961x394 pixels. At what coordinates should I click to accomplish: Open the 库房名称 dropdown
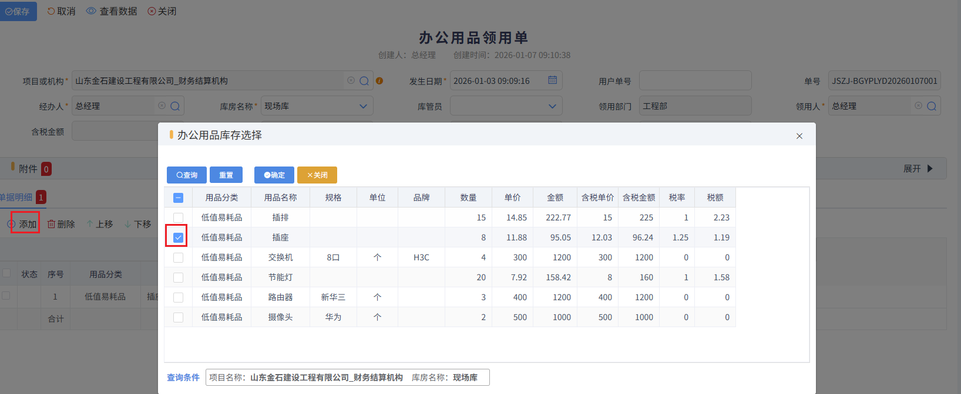(362, 106)
